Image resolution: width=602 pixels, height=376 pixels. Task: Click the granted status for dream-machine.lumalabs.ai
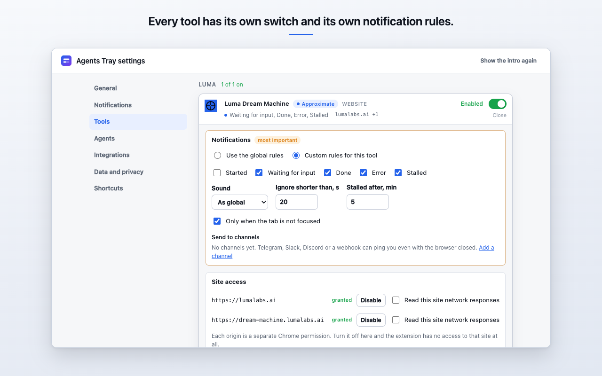pyautogui.click(x=342, y=320)
